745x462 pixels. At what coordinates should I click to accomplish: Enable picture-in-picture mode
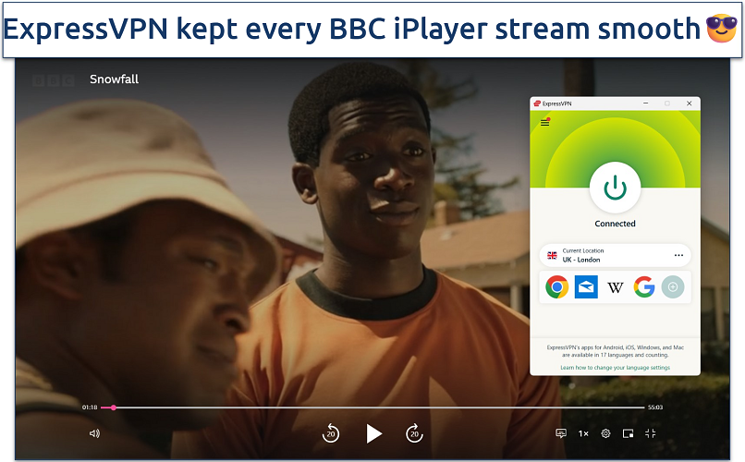pos(629,433)
